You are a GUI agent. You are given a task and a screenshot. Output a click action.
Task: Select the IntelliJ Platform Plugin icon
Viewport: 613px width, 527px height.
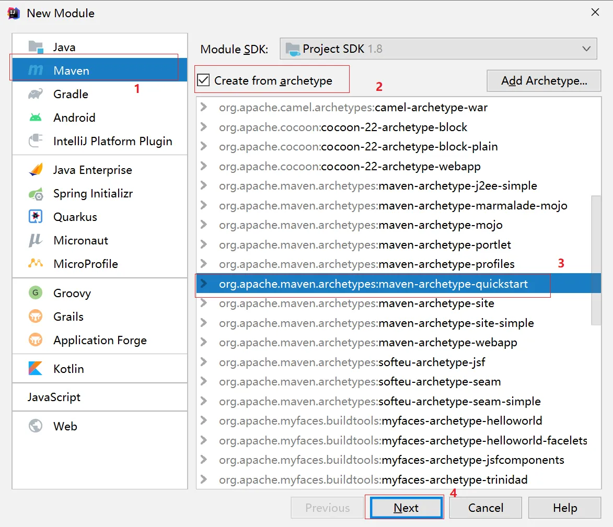tap(36, 142)
